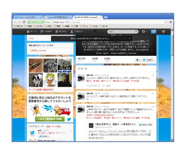Click the green postal code search button
This screenshot has width=186, height=155.
50,119
